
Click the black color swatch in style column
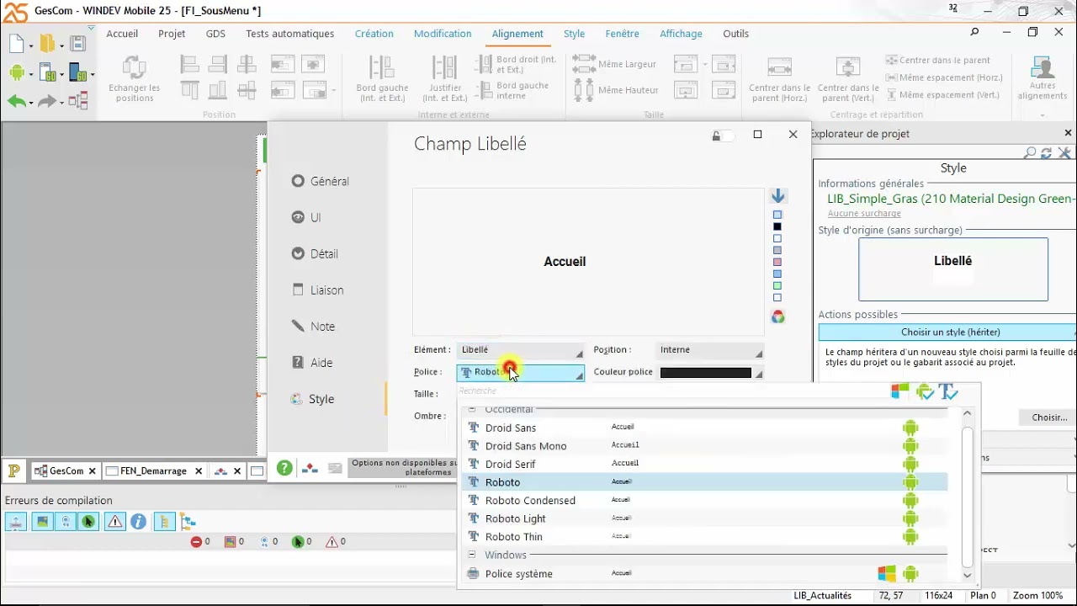click(x=777, y=226)
